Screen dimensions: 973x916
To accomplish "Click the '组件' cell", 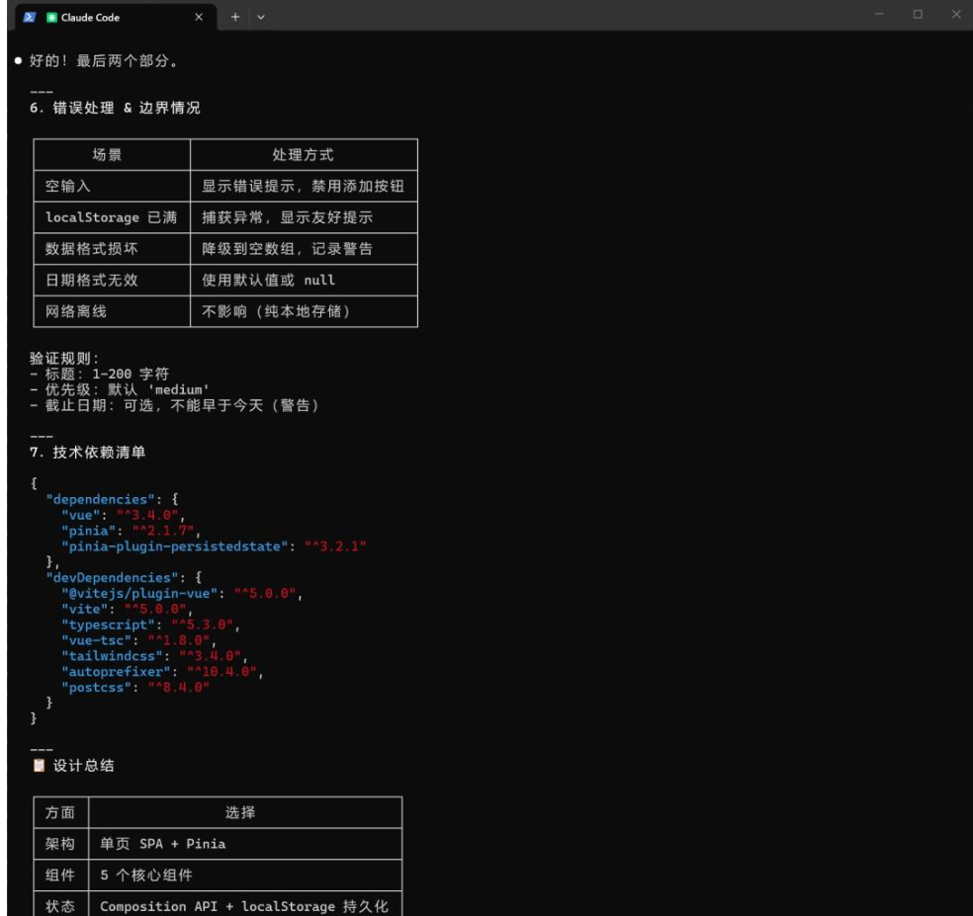I will click(60, 875).
